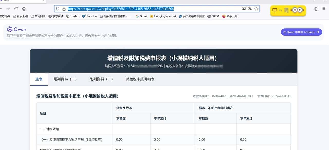Open the Firefox hamburger menu

pos(324,8)
